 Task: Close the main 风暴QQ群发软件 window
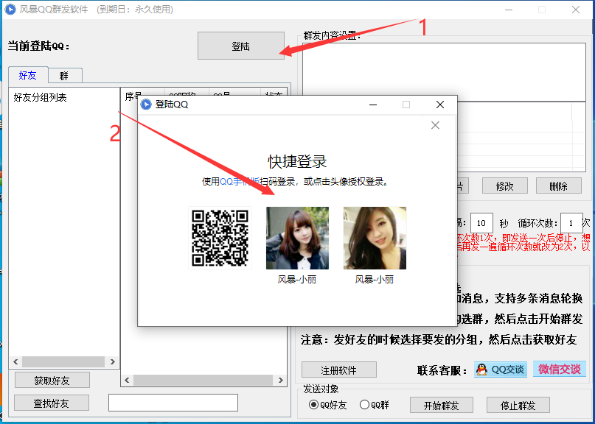pos(576,10)
